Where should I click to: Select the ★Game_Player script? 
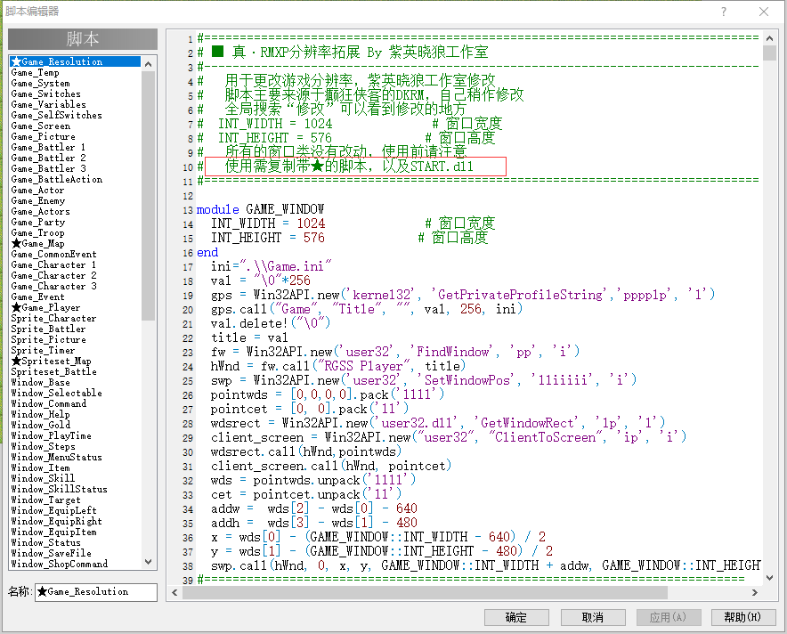pos(76,307)
